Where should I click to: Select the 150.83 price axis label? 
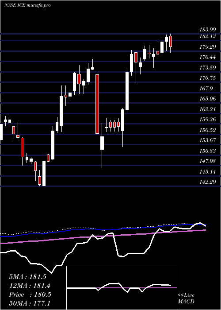[208, 151]
